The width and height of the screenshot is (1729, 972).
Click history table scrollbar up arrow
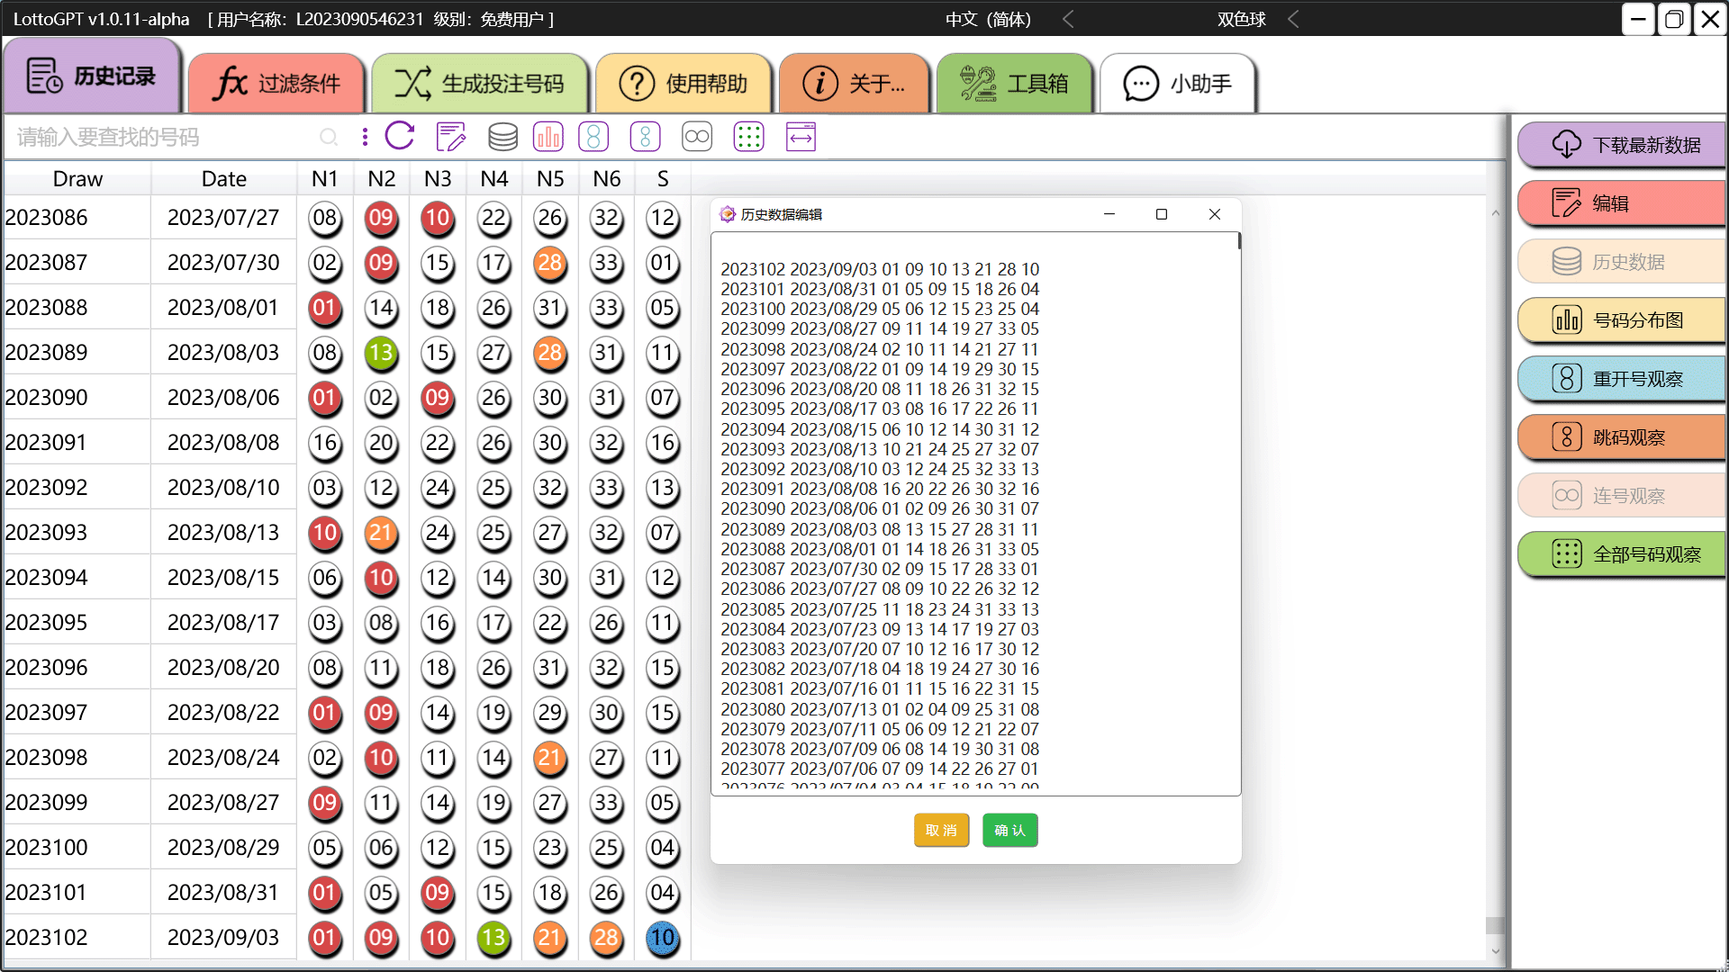pyautogui.click(x=1496, y=213)
